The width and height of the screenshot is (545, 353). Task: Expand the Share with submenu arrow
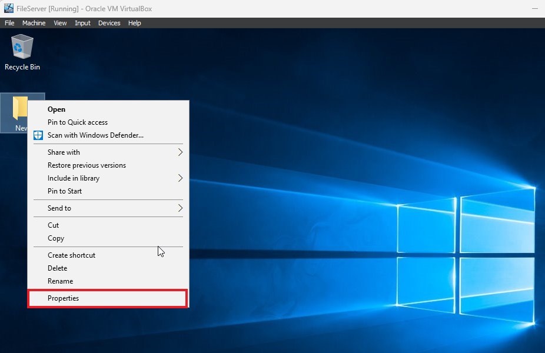180,152
